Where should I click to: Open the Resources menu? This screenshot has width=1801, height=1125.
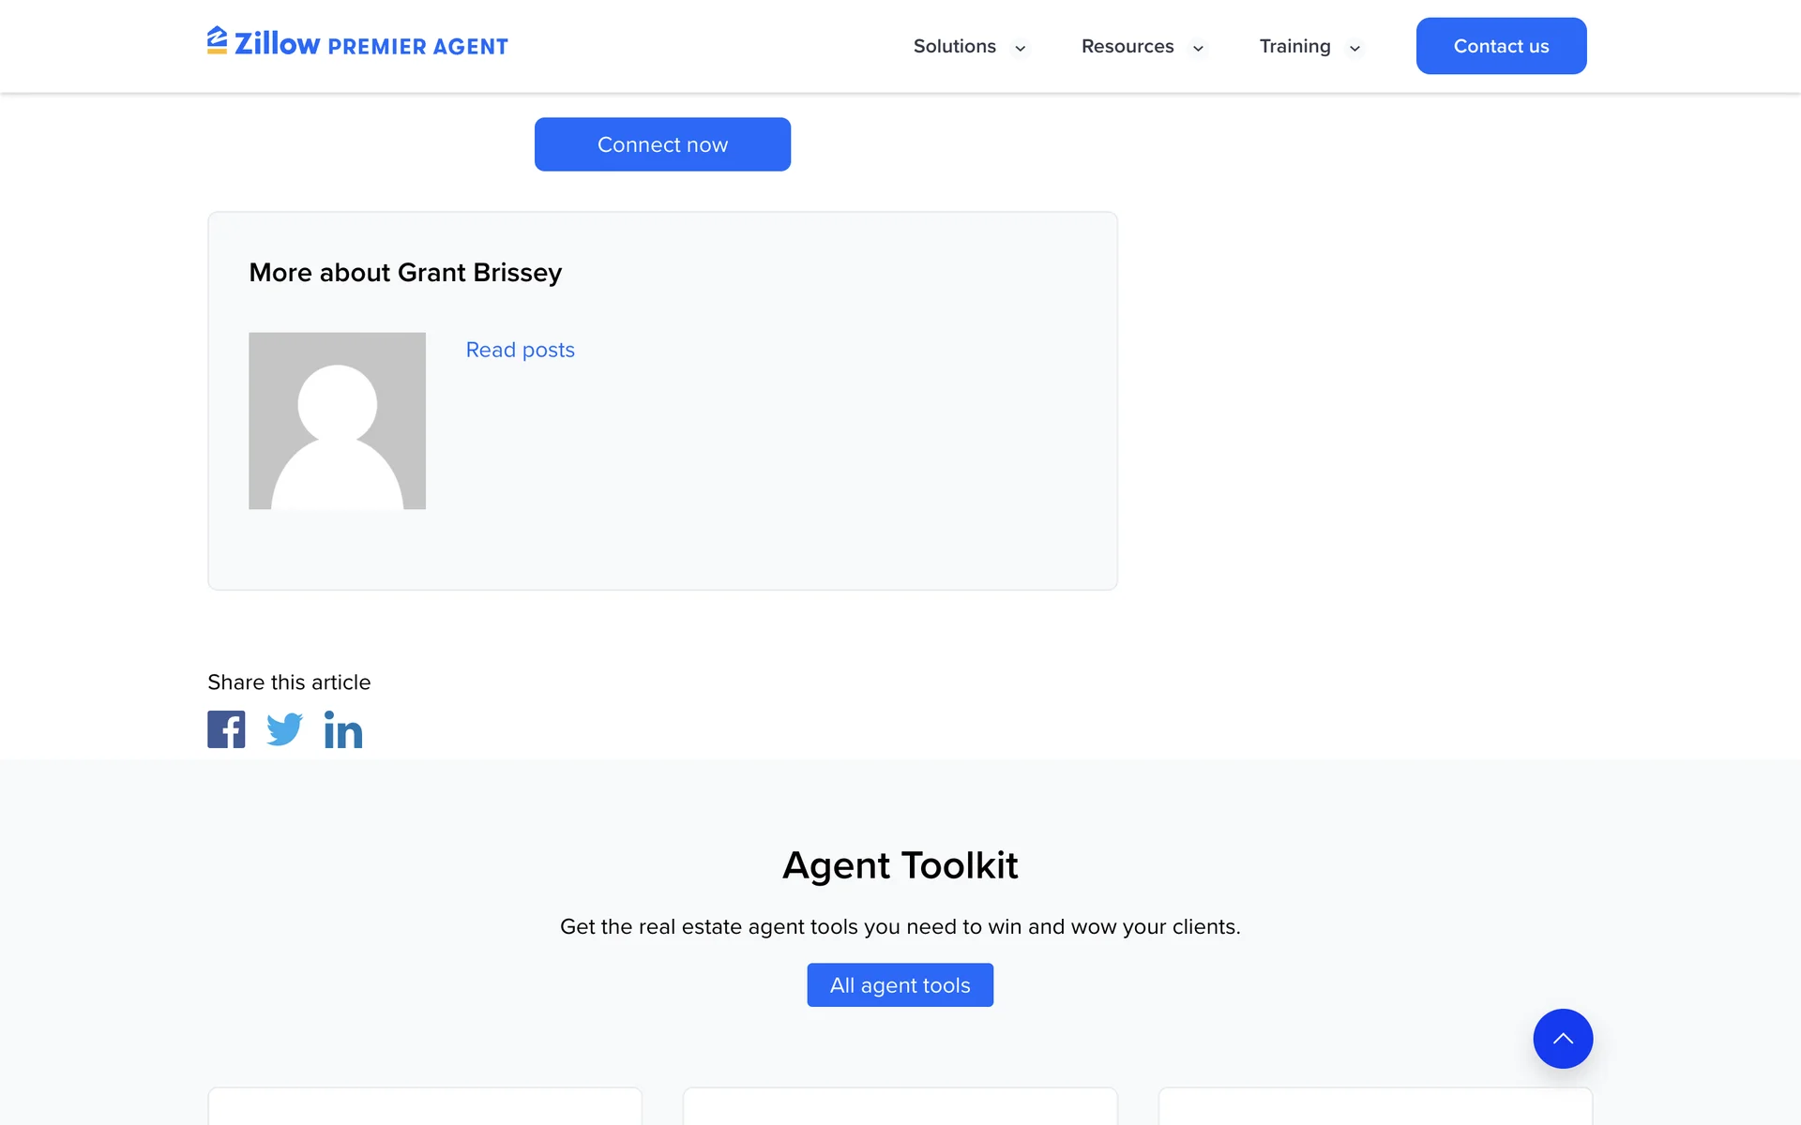coord(1127,46)
